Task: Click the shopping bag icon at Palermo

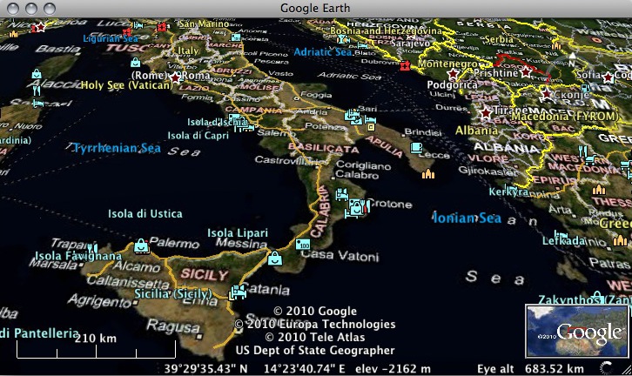Action: 142,245
